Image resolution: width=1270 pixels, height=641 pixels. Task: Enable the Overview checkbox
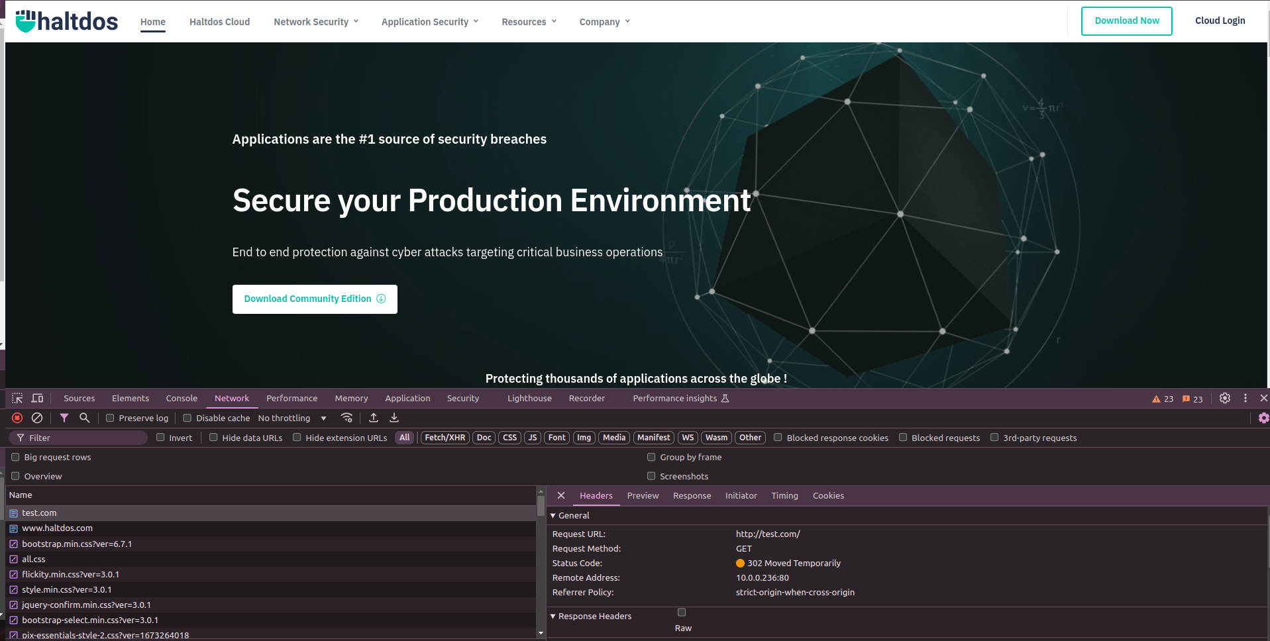click(15, 475)
